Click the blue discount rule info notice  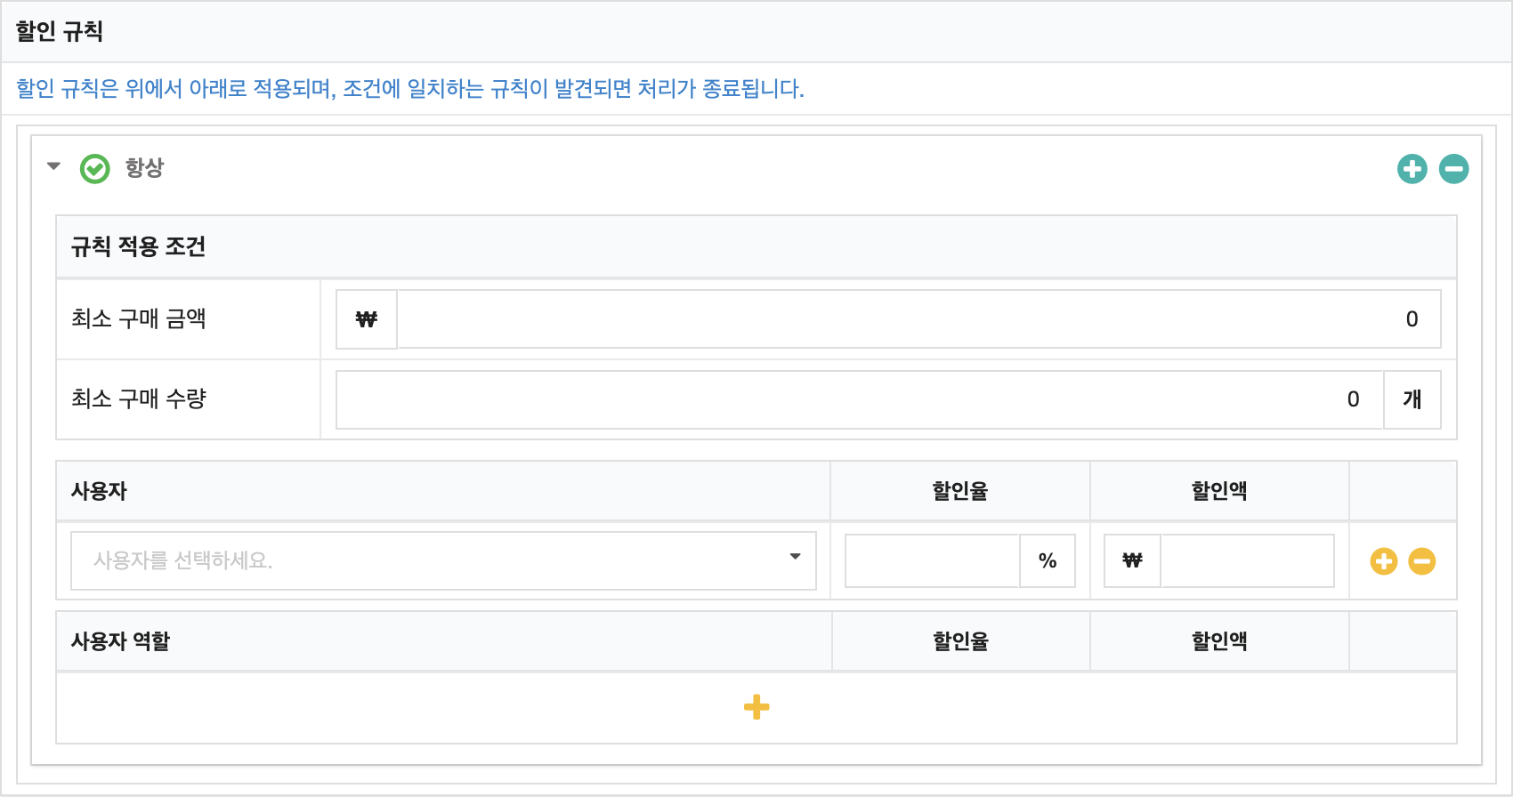click(410, 89)
